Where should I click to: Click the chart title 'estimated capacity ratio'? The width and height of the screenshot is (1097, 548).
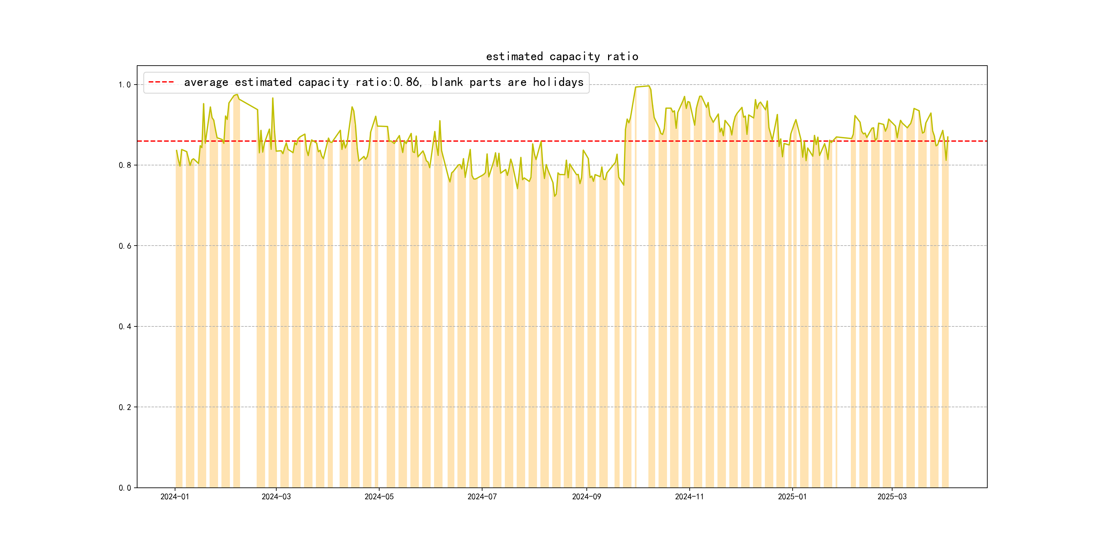562,56
